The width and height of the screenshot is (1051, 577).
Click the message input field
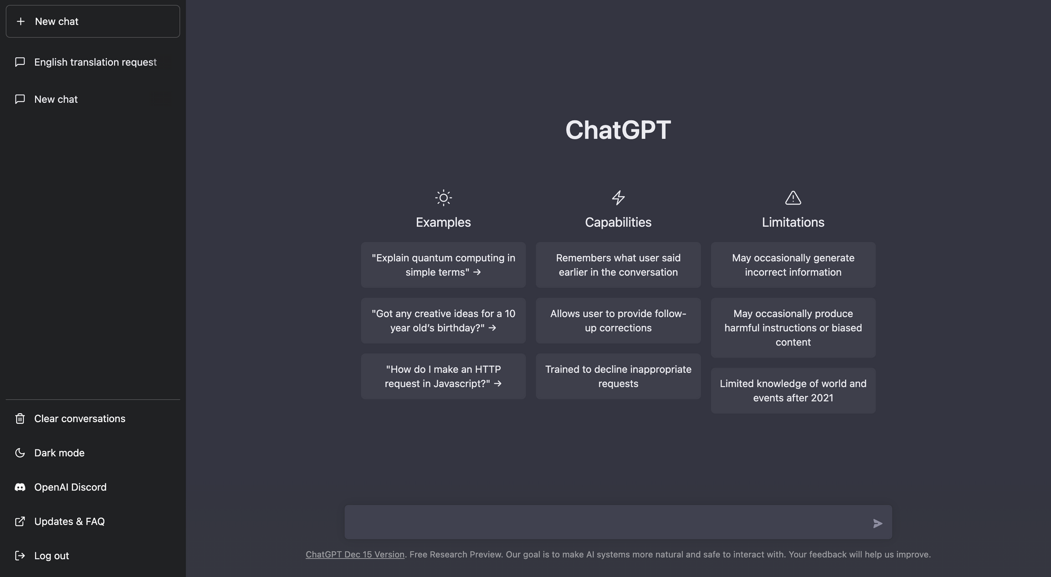coord(618,522)
